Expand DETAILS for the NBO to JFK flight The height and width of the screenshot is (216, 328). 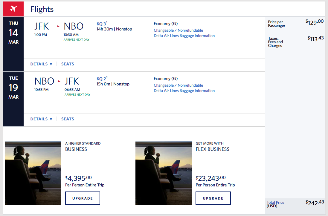pos(41,119)
